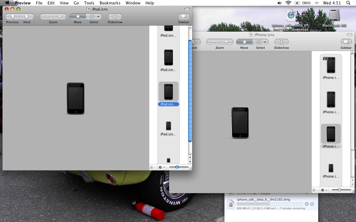356x222 pixels.
Task: Start Slideshow in iPod.icns window
Action: coord(115,16)
